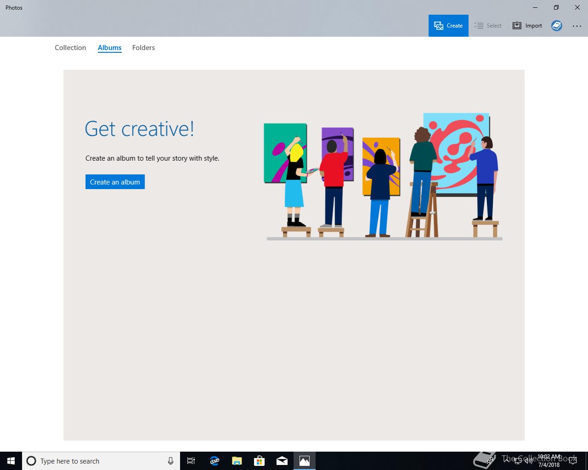The image size is (588, 470).
Task: Restore down the Photos window
Action: (556, 7)
